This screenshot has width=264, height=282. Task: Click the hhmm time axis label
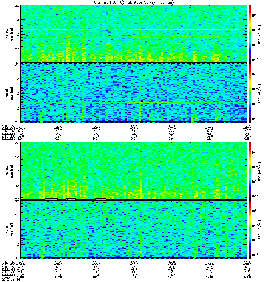(6, 277)
